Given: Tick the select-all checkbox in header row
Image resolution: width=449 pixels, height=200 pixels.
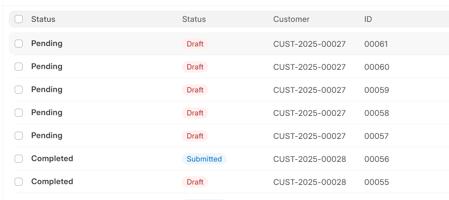Looking at the screenshot, I should tap(18, 19).
